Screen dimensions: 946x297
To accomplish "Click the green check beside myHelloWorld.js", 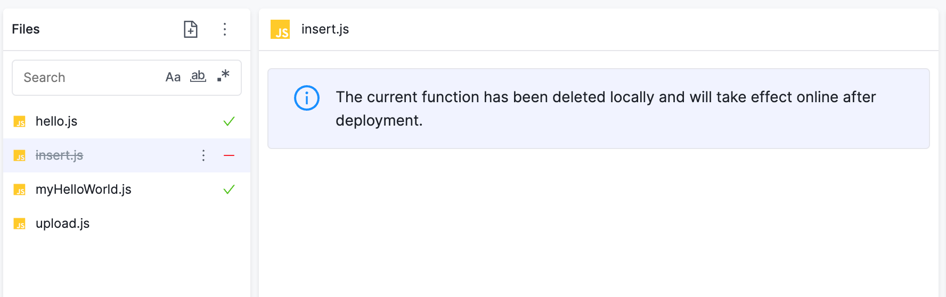I will 229,189.
